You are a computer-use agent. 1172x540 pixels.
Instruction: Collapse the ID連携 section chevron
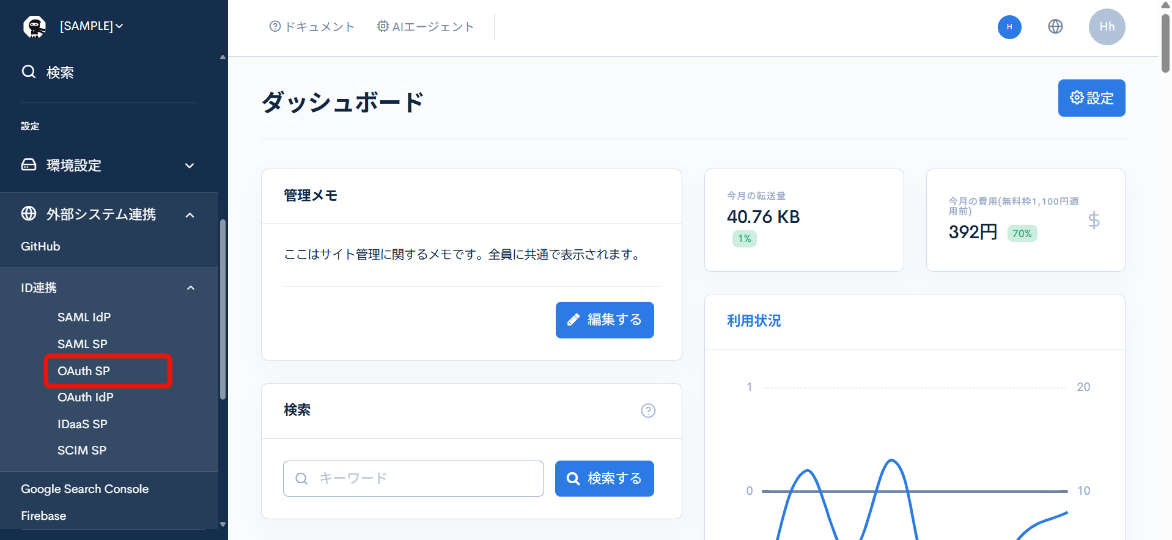click(191, 288)
